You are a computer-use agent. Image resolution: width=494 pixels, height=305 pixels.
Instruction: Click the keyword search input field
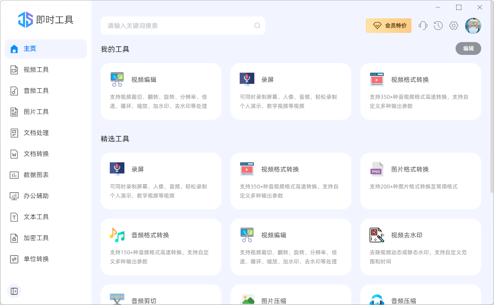pyautogui.click(x=183, y=26)
